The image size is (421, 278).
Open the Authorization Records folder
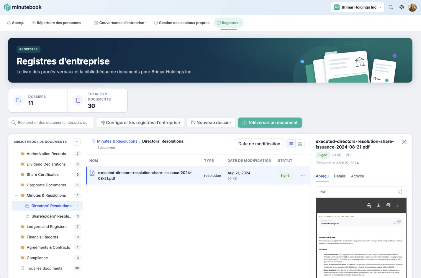point(47,154)
